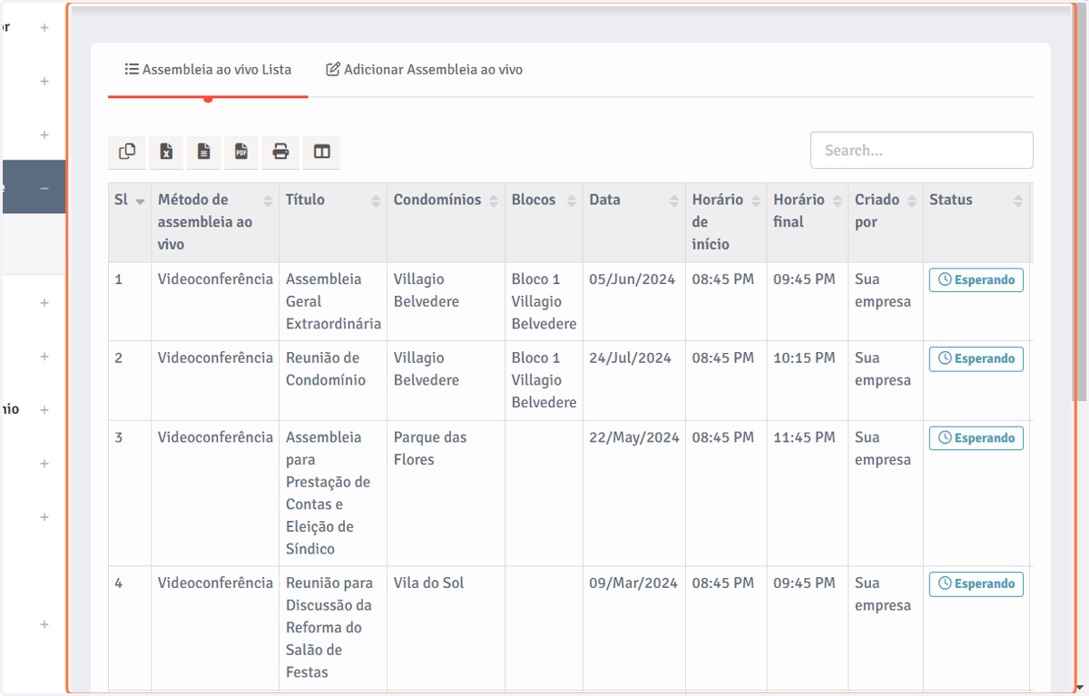Open the Adicionar Assembleia ao vivo tab
1089x696 pixels.
(x=424, y=69)
